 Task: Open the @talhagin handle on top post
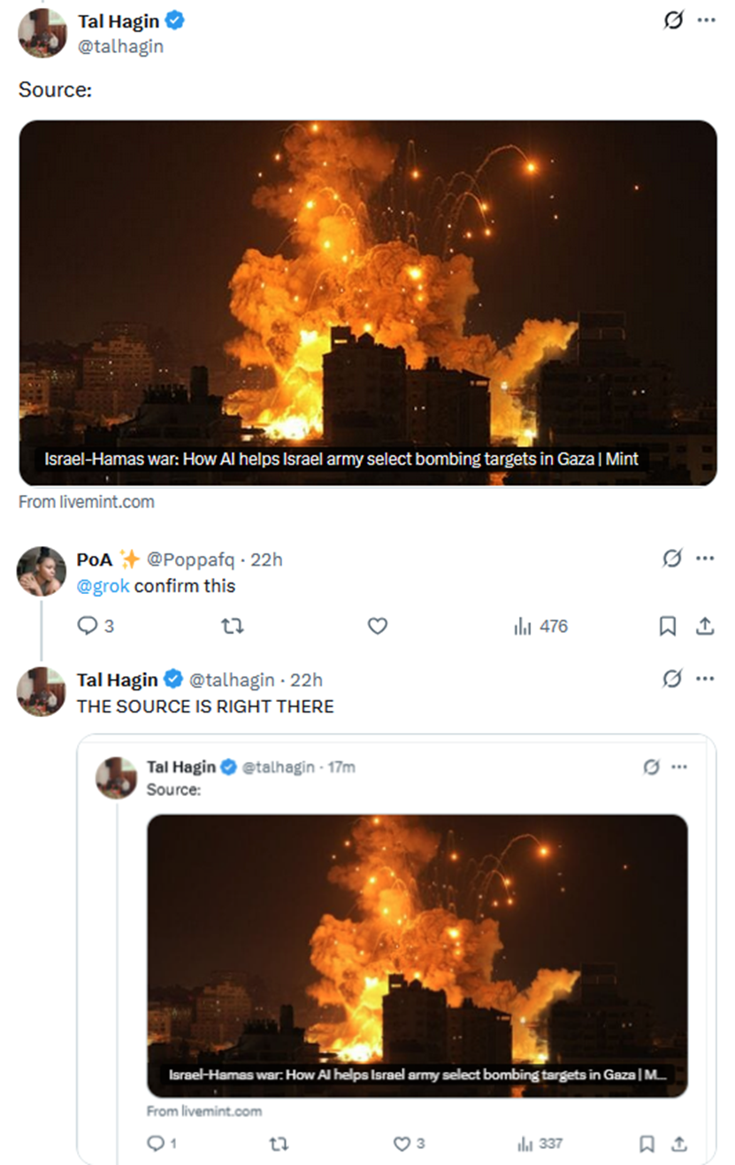120,47
